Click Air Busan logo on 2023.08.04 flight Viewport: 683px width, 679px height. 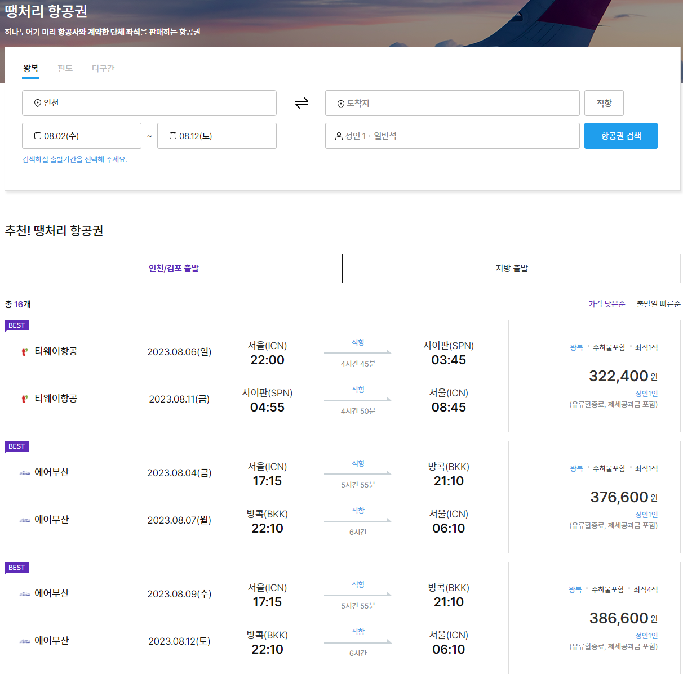[x=25, y=473]
